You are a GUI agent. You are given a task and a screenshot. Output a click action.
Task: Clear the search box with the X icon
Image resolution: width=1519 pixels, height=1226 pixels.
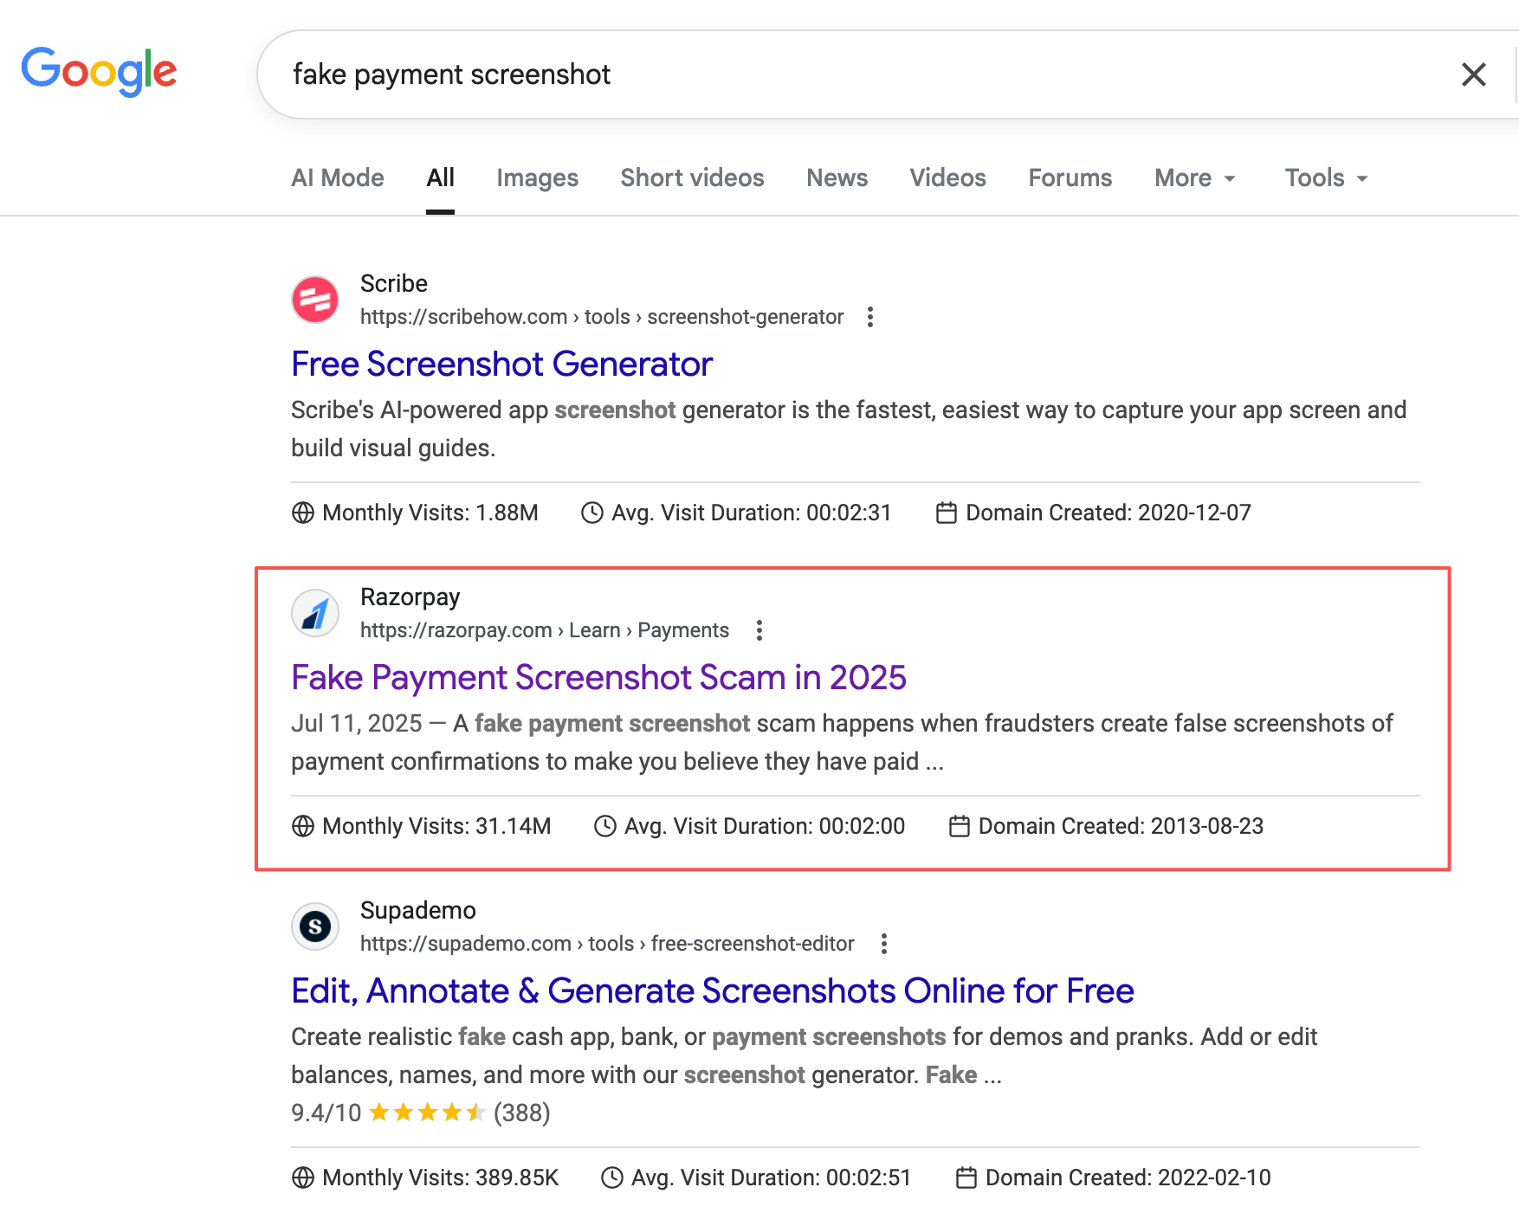tap(1473, 74)
